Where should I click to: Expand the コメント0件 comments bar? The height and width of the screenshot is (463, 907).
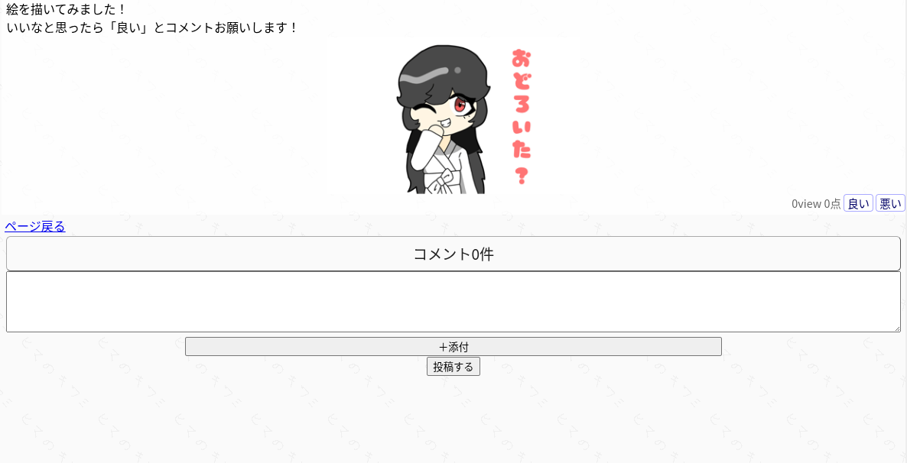coord(453,254)
